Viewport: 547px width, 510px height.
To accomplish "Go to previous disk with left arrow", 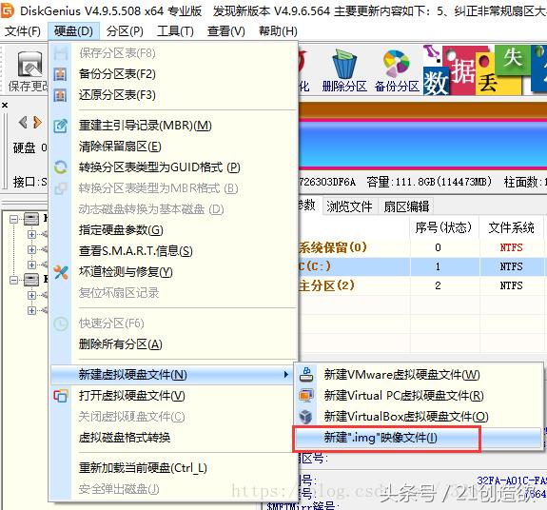I will tap(23, 122).
